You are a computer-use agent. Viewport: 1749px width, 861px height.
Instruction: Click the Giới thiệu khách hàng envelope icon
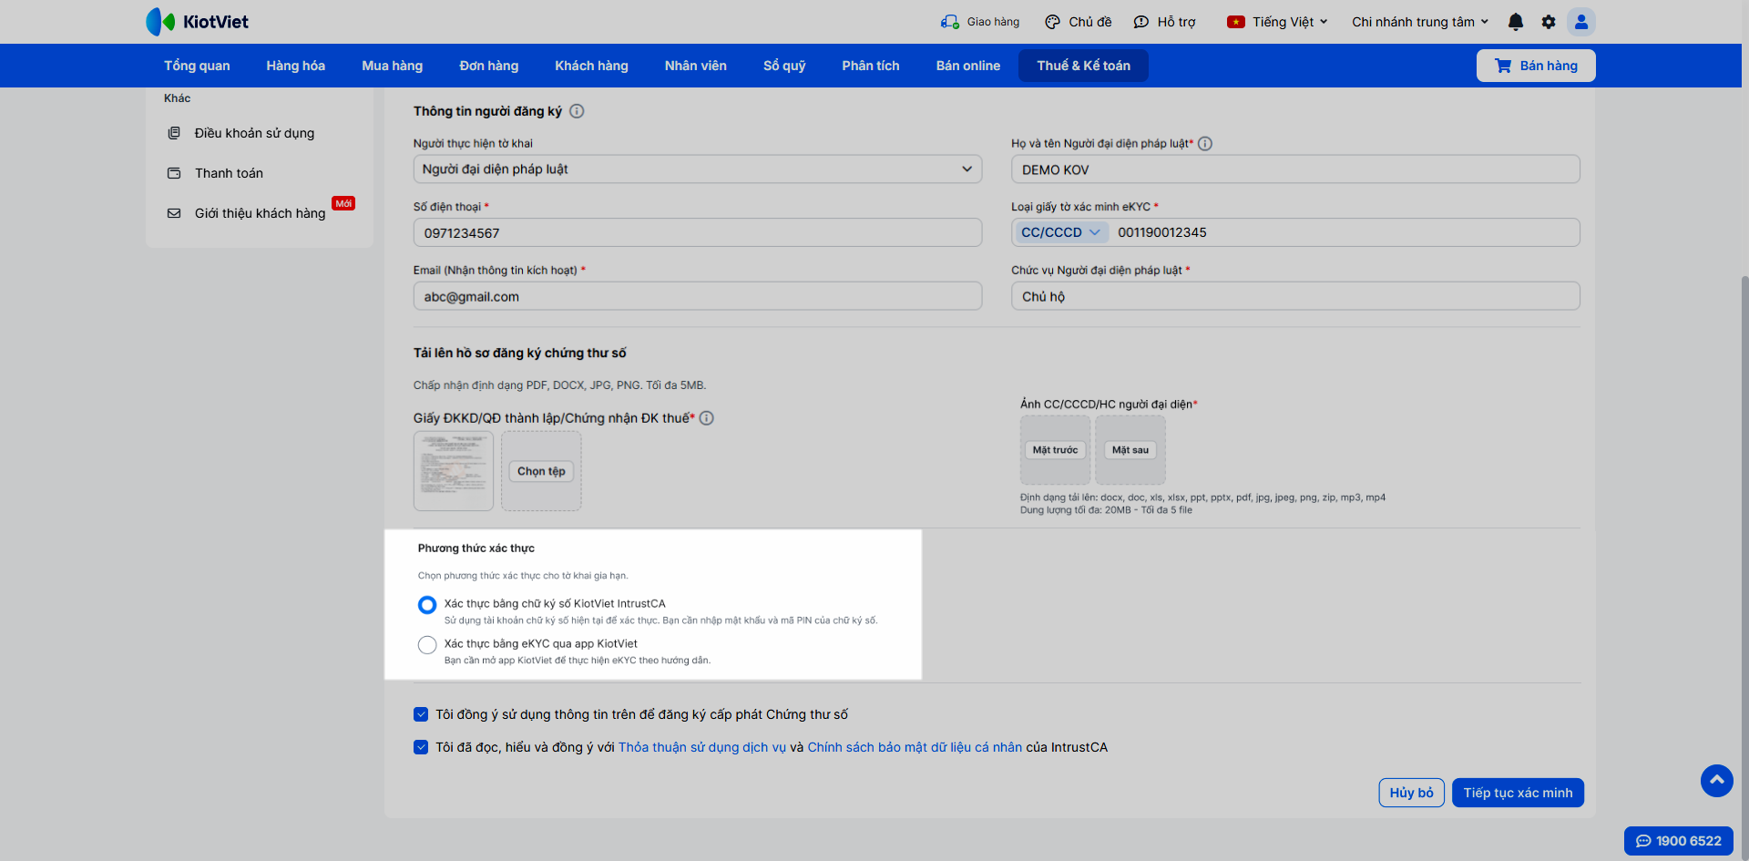pos(174,213)
